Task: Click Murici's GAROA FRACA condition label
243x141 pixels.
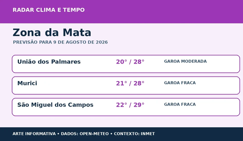Action: pos(180,83)
